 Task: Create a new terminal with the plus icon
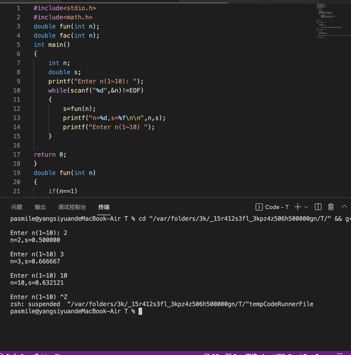298,207
